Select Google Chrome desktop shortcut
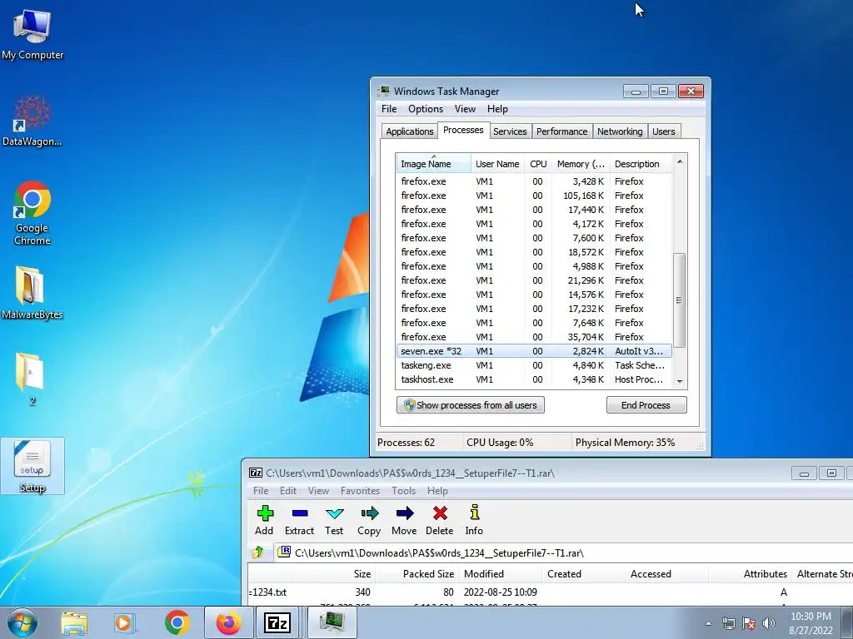The width and height of the screenshot is (853, 639). [32, 213]
